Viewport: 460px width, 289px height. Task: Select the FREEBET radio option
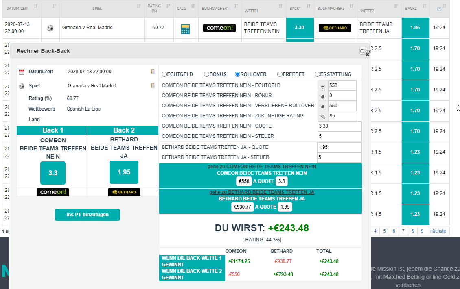point(280,74)
